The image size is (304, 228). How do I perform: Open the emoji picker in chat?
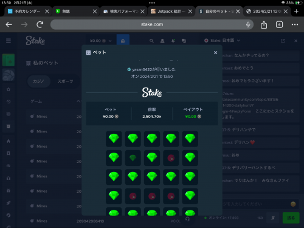(293, 204)
